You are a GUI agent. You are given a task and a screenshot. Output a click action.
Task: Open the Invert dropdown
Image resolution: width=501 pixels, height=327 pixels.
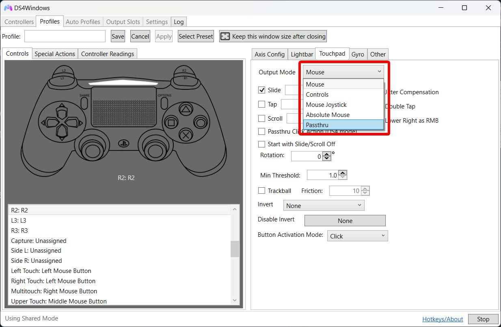click(x=324, y=206)
